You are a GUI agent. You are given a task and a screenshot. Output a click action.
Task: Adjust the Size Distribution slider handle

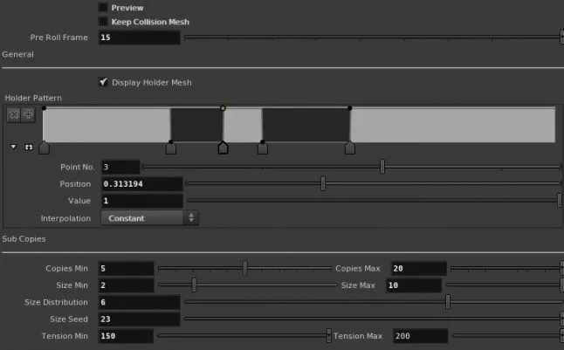[x=448, y=302]
